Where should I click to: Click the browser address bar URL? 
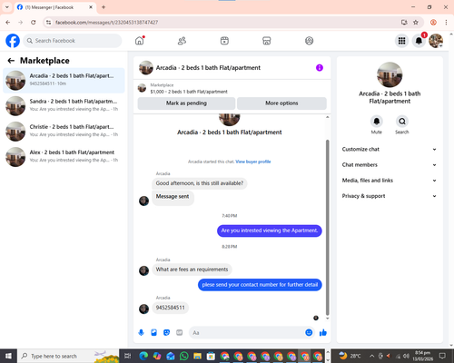(106, 23)
